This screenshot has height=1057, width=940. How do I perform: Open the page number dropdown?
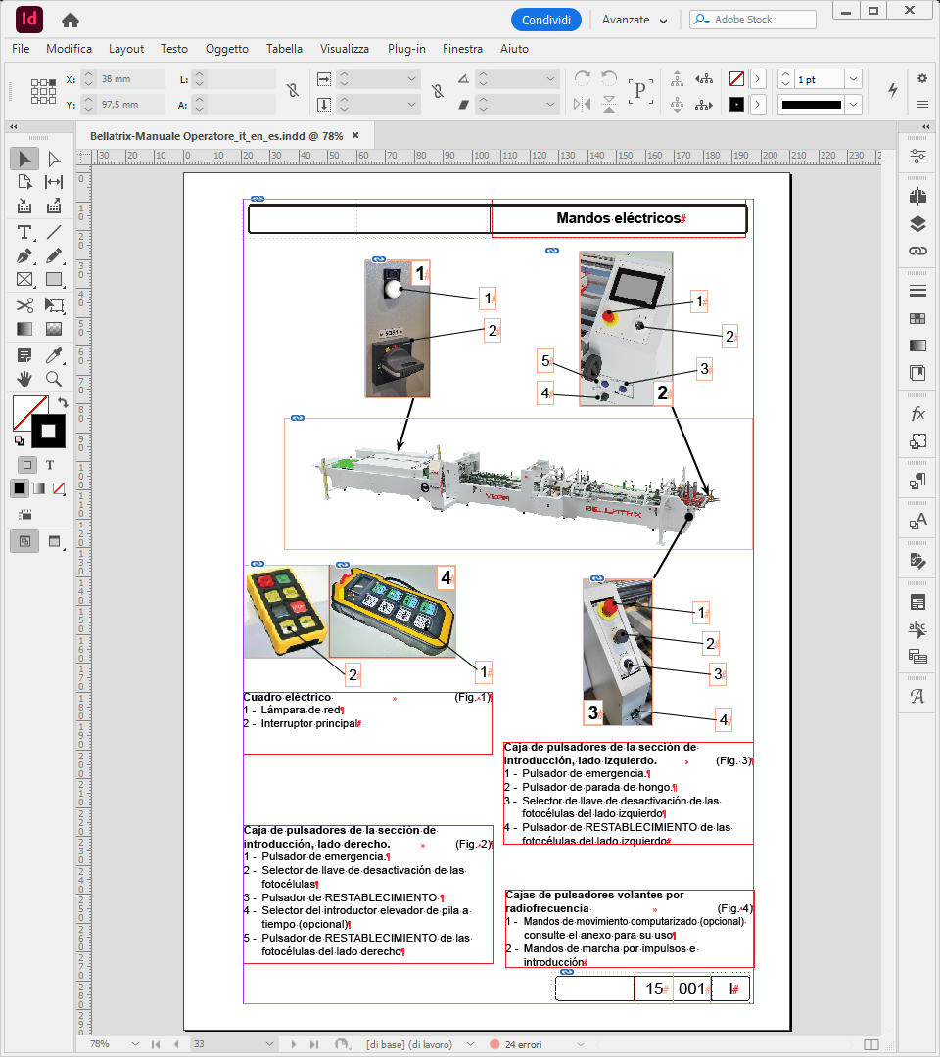click(x=269, y=1043)
